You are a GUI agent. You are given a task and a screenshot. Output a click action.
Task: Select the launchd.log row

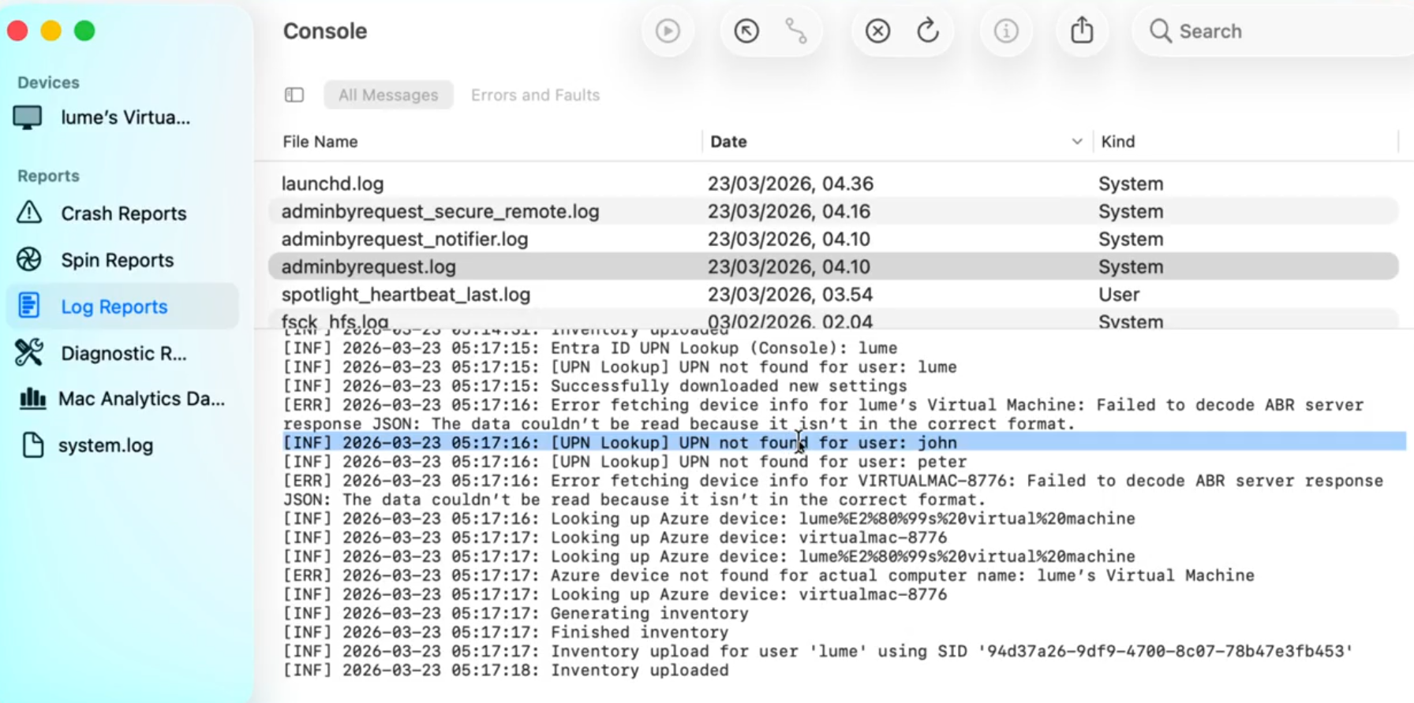click(833, 184)
